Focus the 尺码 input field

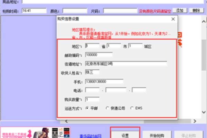(x=120, y=11)
